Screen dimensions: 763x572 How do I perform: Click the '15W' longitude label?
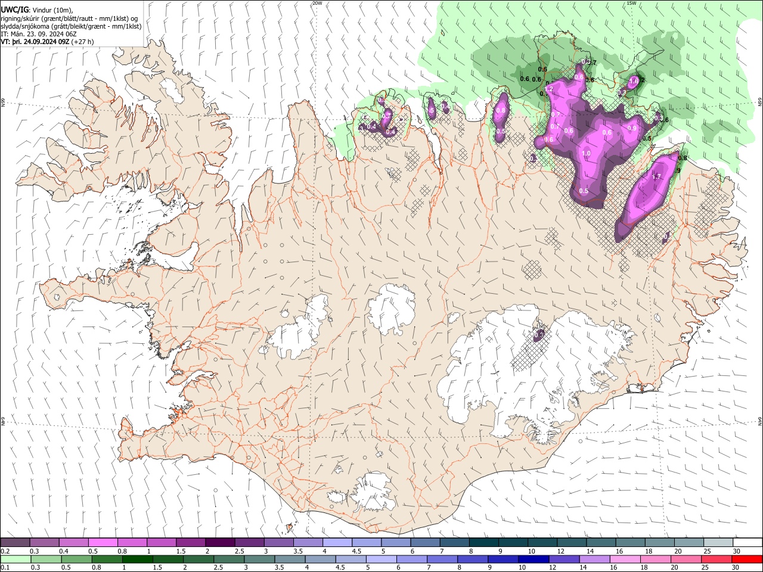[x=631, y=3]
